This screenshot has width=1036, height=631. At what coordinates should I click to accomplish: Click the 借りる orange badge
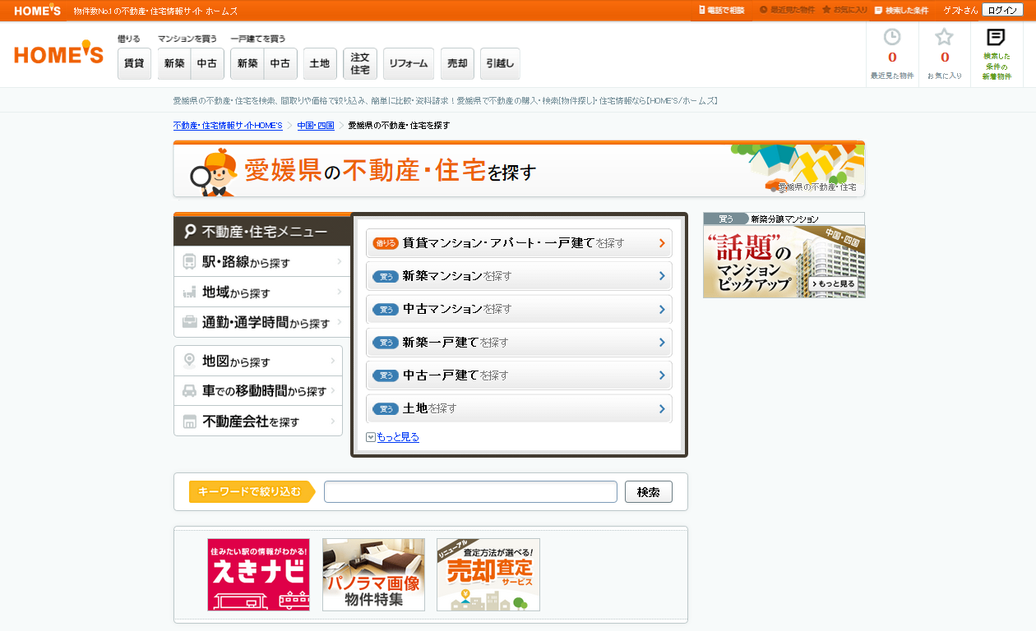pyautogui.click(x=386, y=243)
